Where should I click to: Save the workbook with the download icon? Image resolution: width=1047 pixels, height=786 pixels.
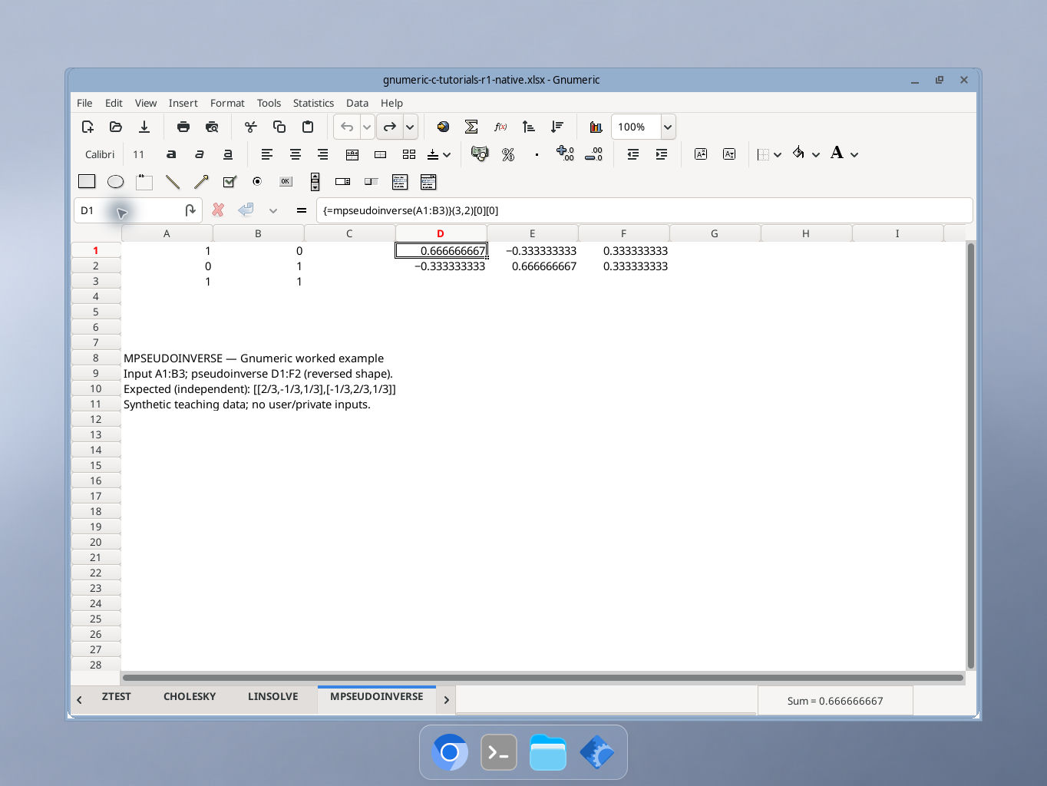(x=144, y=127)
